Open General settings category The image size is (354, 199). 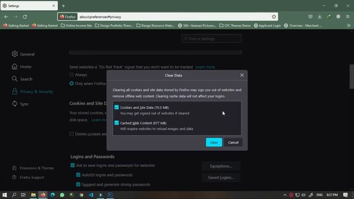23,54
